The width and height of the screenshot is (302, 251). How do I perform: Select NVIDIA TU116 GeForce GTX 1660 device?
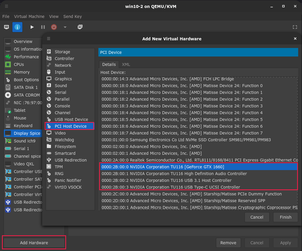point(199,167)
